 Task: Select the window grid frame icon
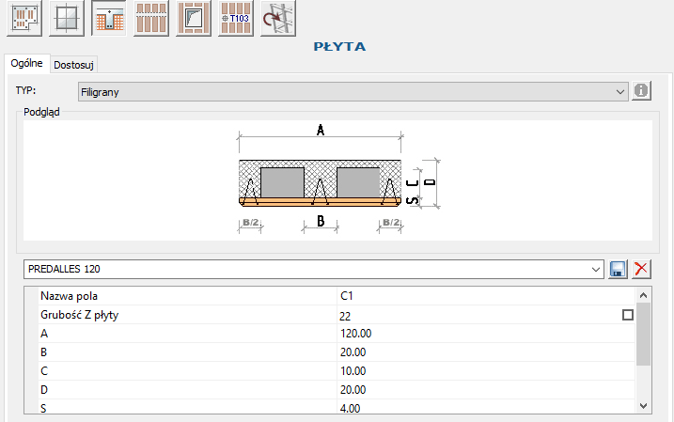67,19
